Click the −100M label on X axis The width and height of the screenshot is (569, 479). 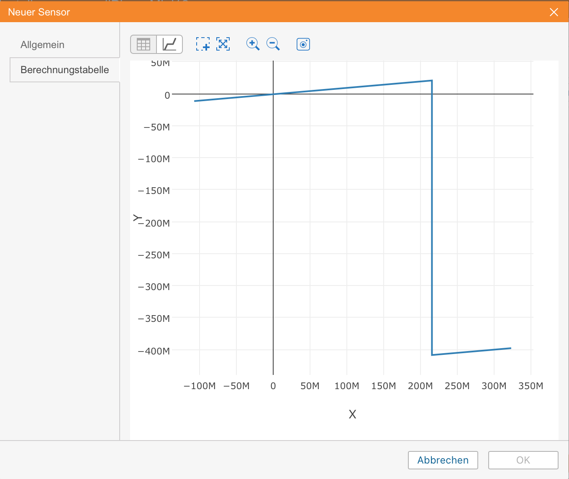[200, 386]
